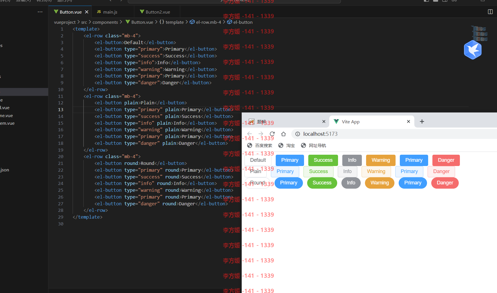Viewport: 497px width, 293px height.
Task: Reload the localhost page
Action: pyautogui.click(x=272, y=134)
